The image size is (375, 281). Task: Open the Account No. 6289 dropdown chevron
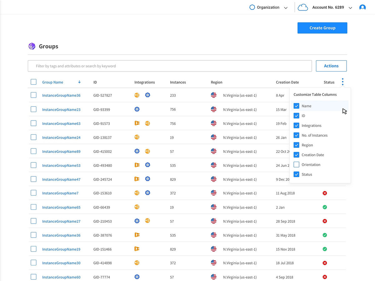[350, 7]
